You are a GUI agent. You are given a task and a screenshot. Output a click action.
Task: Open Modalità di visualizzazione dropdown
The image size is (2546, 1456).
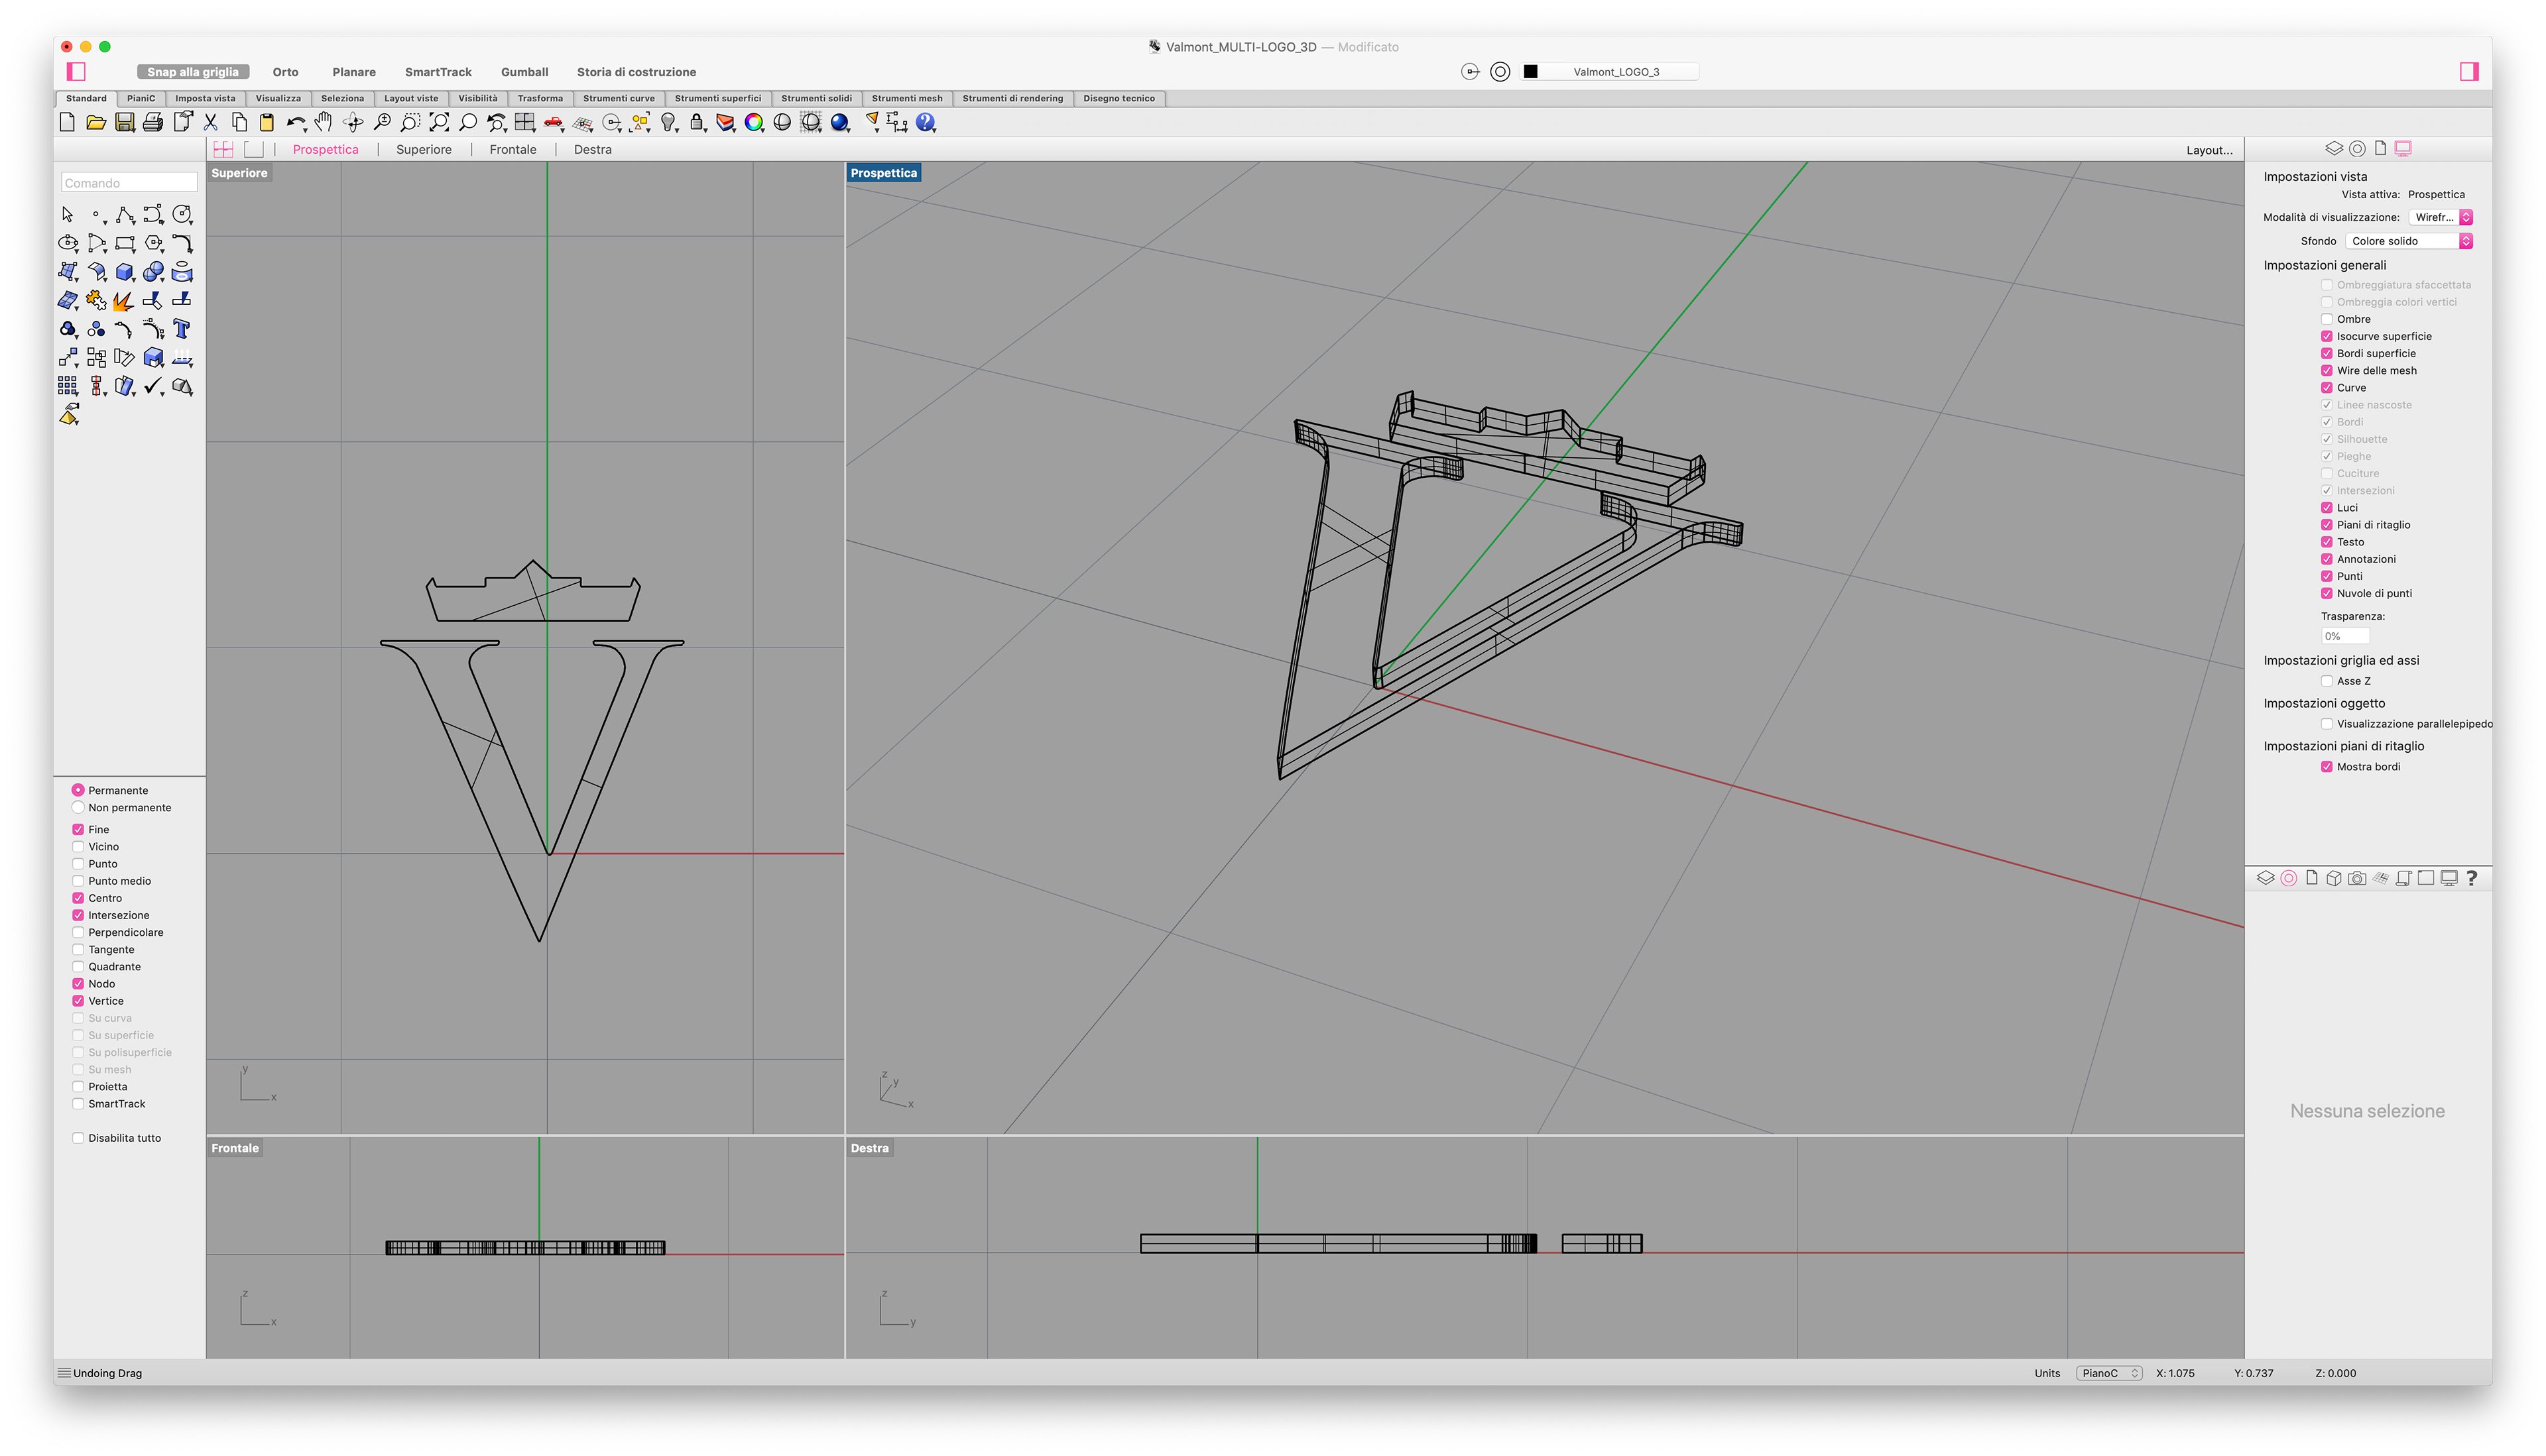2440,217
